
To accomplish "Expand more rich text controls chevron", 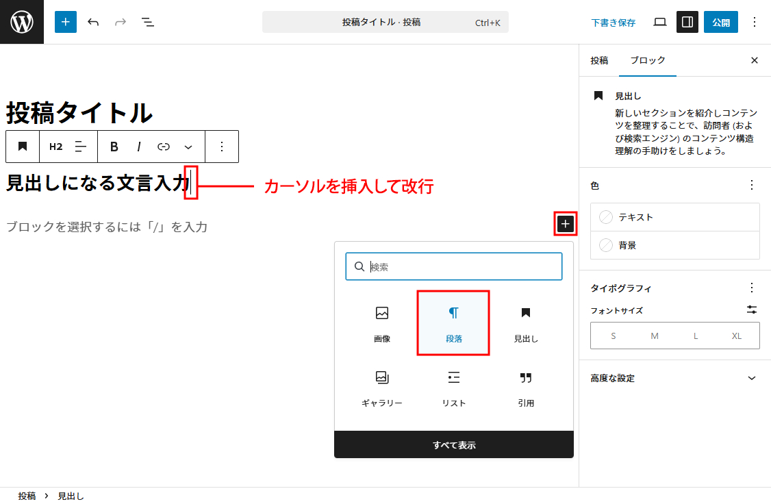I will (x=188, y=147).
